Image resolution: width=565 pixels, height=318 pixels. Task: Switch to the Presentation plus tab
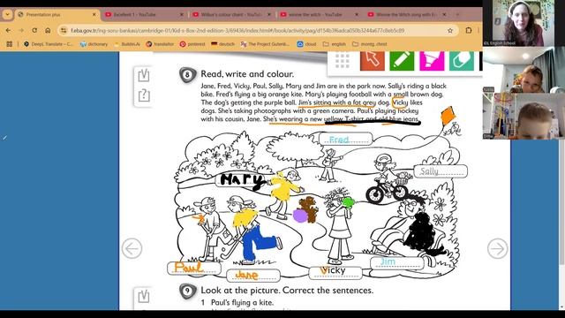57,14
